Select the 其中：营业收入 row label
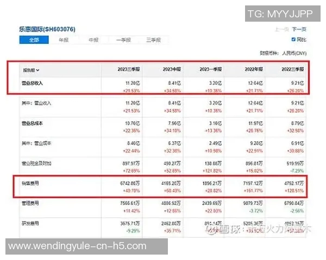The image size is (326, 260). pyautogui.click(x=36, y=103)
